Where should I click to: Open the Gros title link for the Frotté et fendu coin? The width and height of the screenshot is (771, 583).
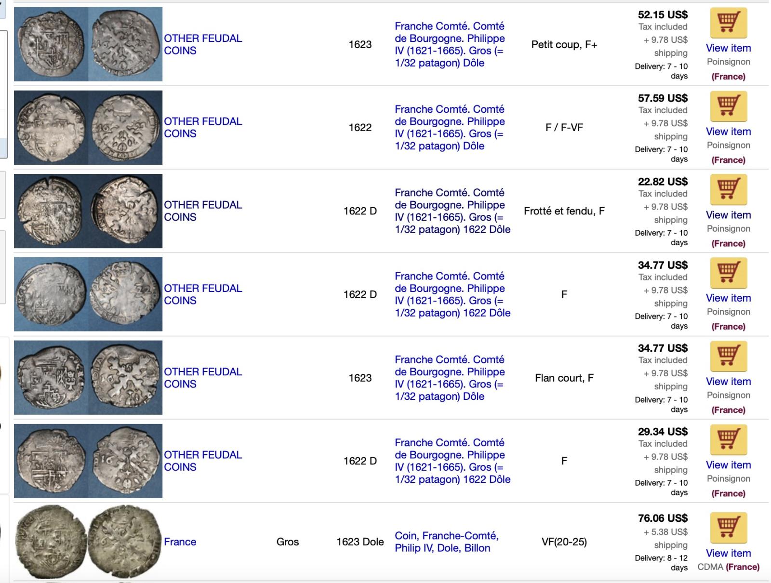click(452, 211)
